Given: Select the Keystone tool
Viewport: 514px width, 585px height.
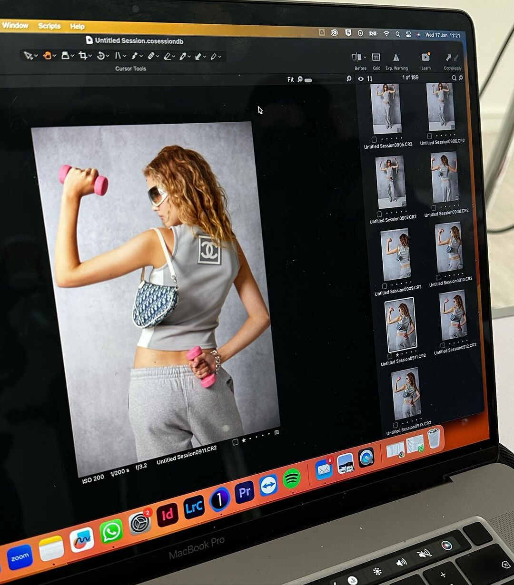Looking at the screenshot, I should (118, 56).
